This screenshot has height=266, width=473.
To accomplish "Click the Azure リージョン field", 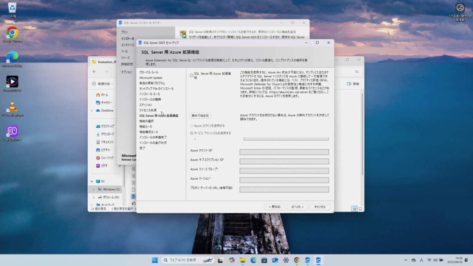I will point(284,180).
